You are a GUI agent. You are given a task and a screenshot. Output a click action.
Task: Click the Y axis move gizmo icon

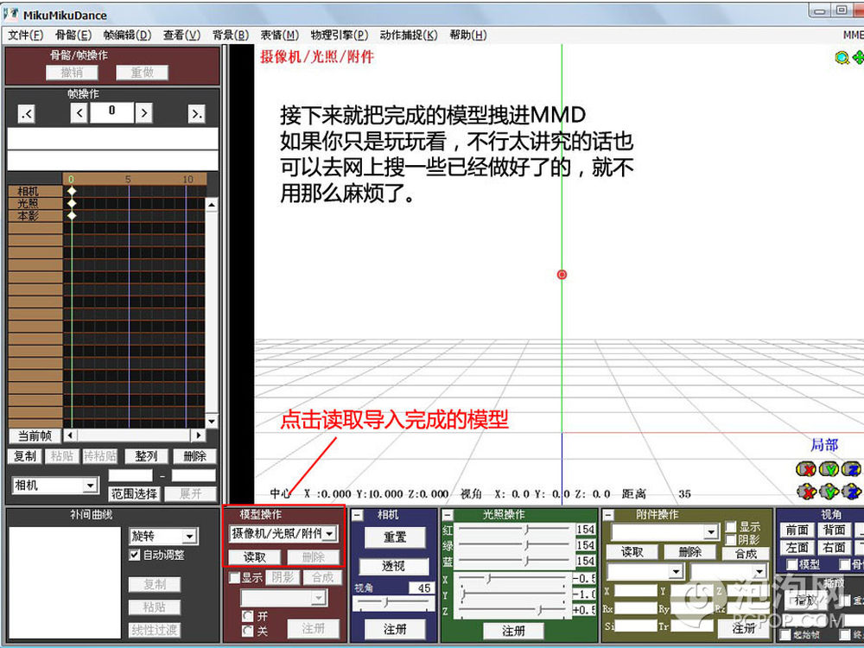click(829, 492)
